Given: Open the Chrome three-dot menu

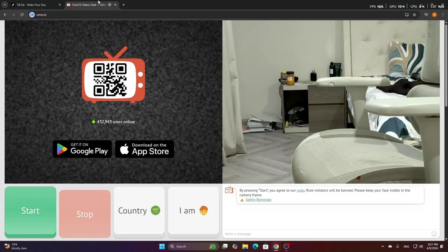Looking at the screenshot, I should [443, 15].
